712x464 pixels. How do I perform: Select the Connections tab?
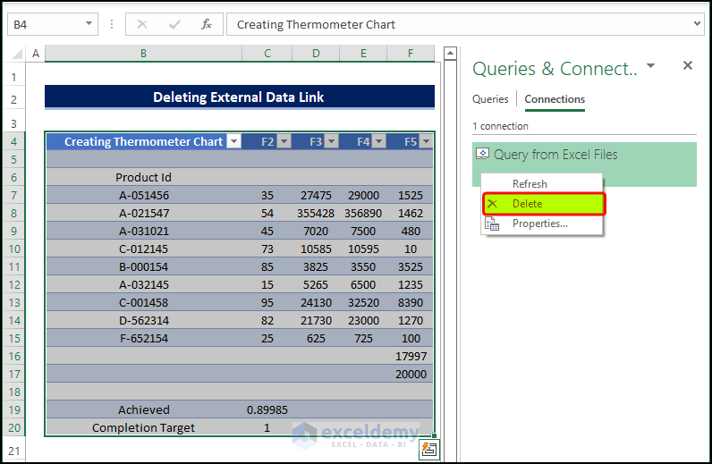[x=555, y=99]
